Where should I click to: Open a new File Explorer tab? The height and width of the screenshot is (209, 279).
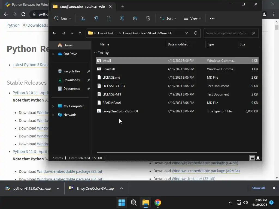coord(123,7)
